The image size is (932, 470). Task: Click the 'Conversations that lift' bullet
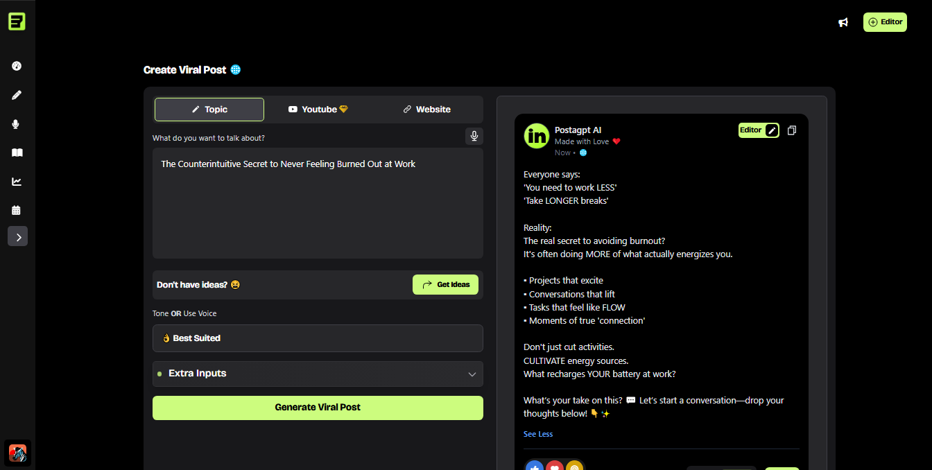coord(569,295)
